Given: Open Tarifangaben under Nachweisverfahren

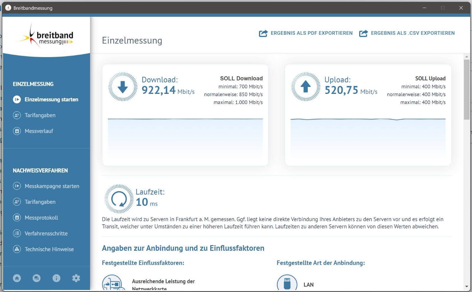Looking at the screenshot, I should click(40, 202).
